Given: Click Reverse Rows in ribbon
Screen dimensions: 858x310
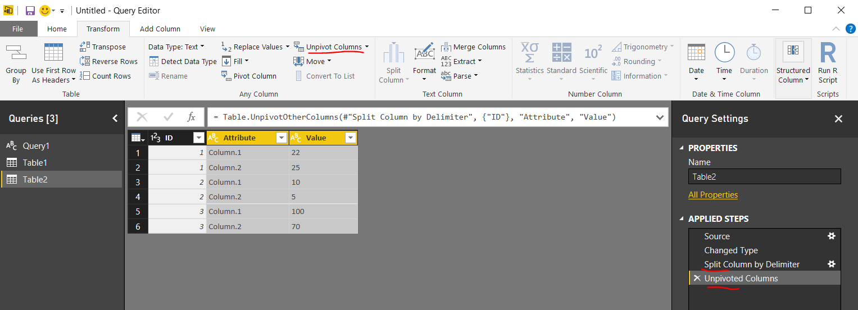Looking at the screenshot, I should click(108, 61).
